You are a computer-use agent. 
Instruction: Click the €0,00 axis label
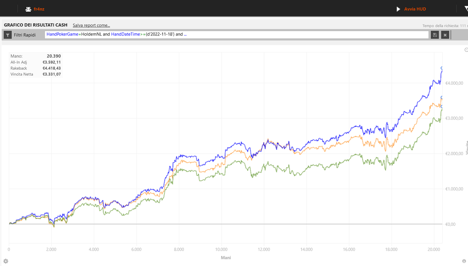tap(450, 224)
